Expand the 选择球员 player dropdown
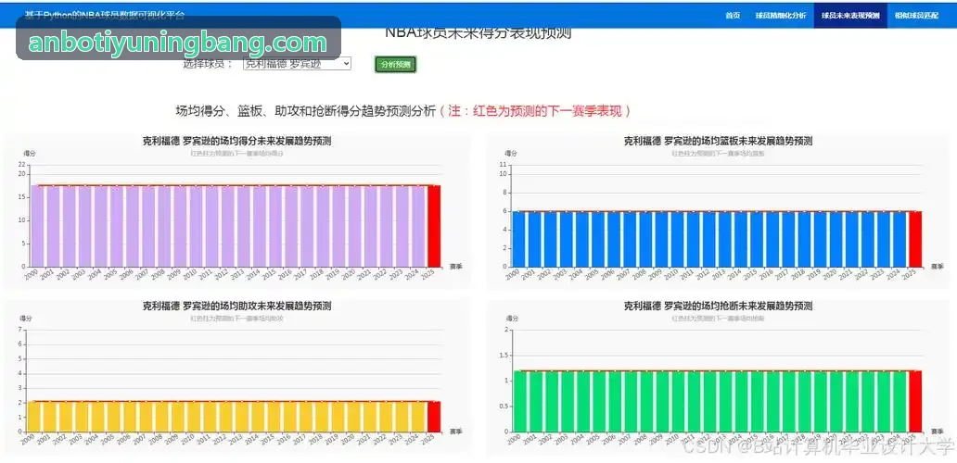This screenshot has height=463, width=957. point(297,63)
